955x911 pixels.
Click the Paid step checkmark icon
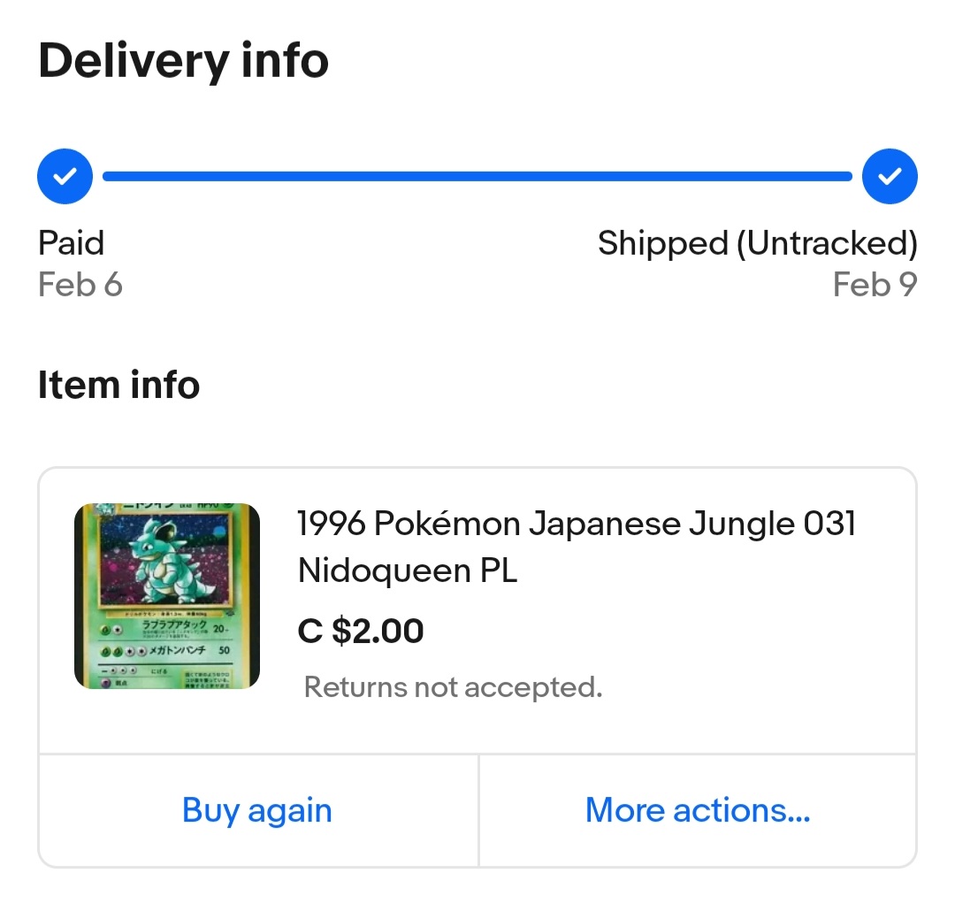(x=65, y=177)
